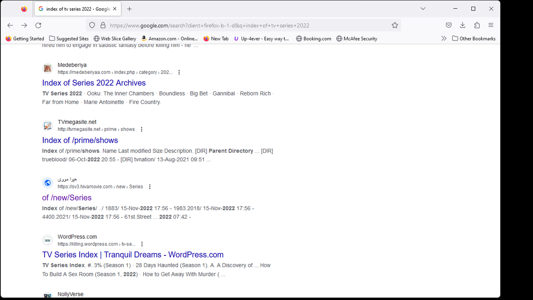The height and width of the screenshot is (300, 533).
Task: Click the WordPress.com site favicon
Action: [x=48, y=240]
